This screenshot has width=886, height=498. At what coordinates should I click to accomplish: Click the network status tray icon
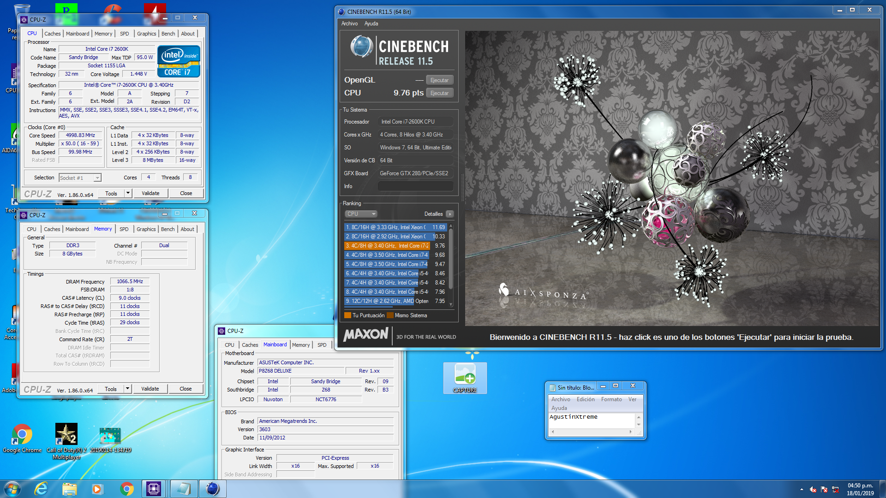pyautogui.click(x=835, y=489)
